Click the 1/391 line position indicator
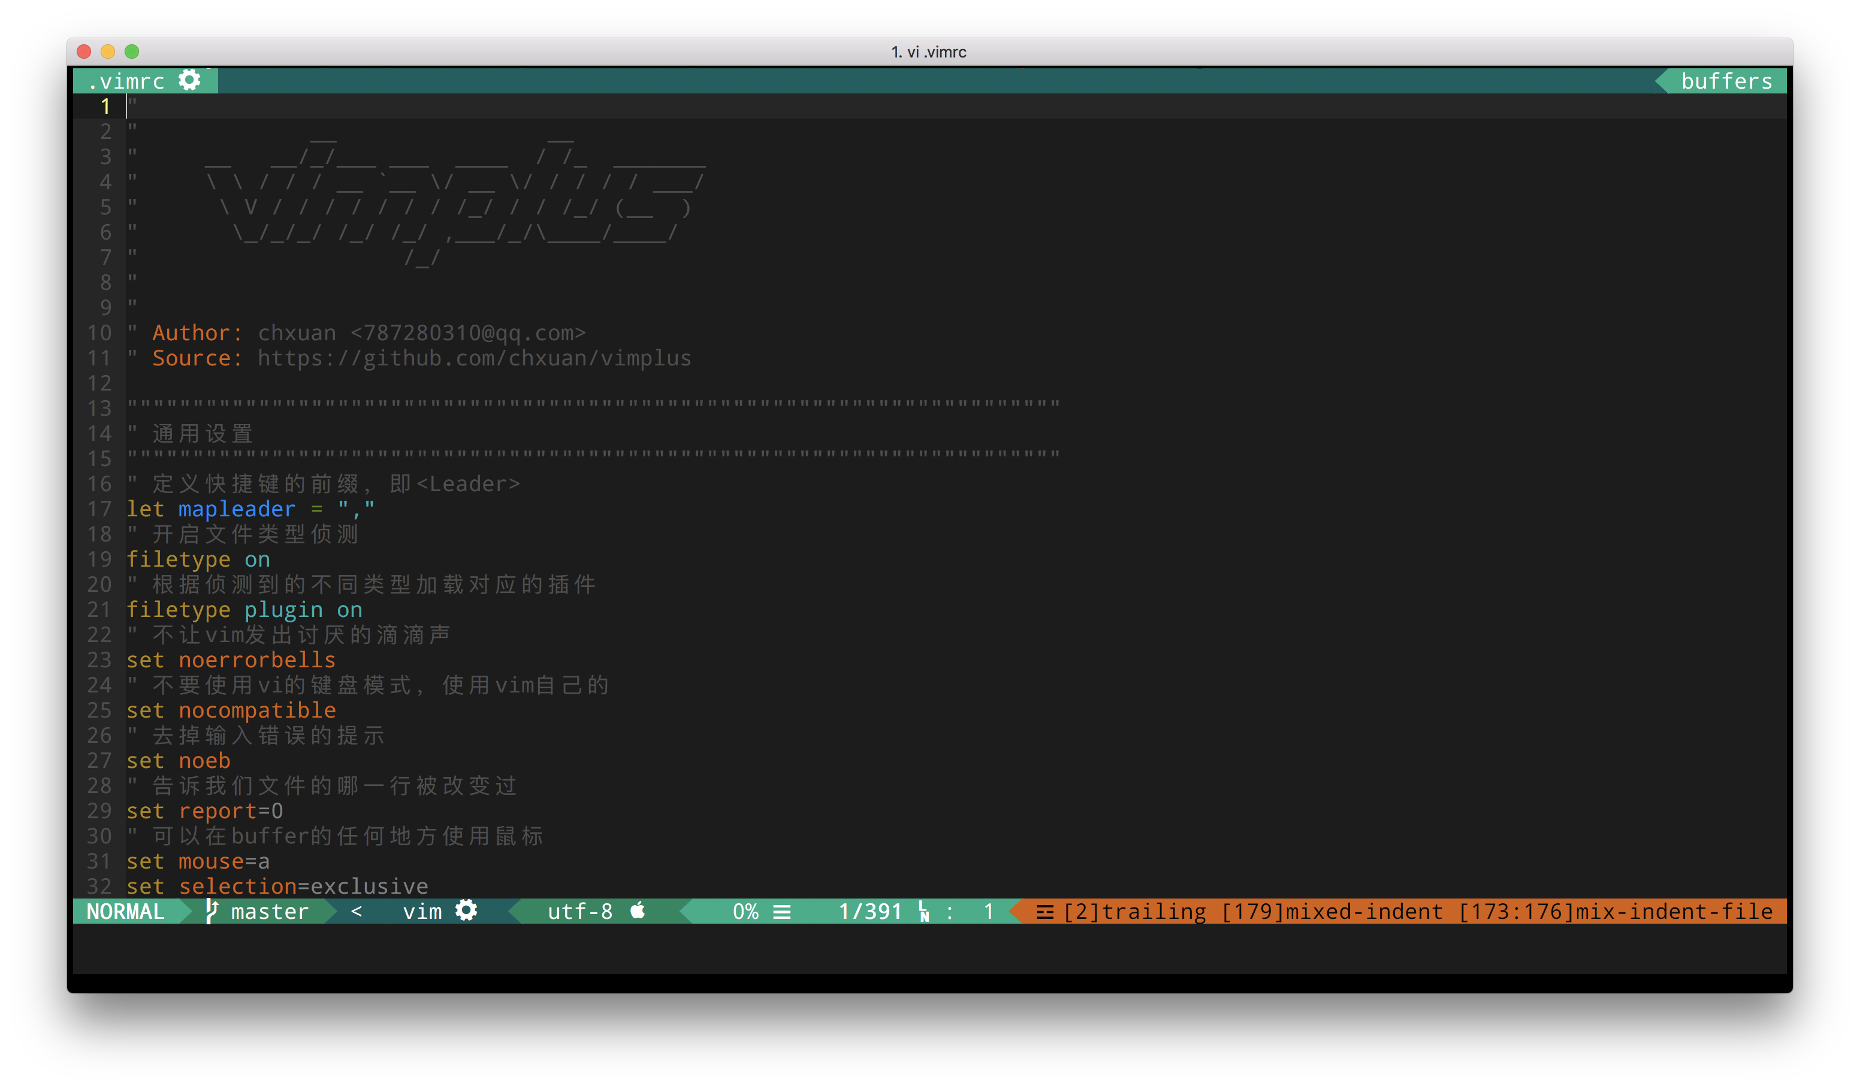The width and height of the screenshot is (1860, 1089). [870, 911]
